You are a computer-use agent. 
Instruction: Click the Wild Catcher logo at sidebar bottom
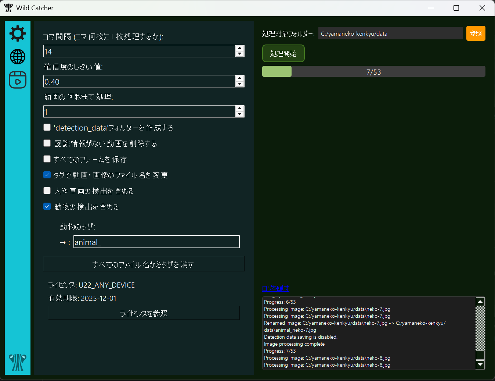(17, 362)
